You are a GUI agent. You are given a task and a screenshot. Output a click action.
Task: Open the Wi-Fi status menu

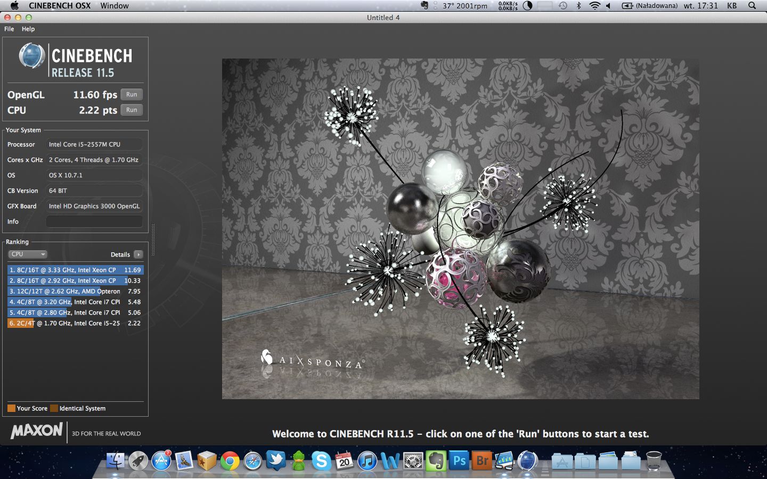coord(594,5)
